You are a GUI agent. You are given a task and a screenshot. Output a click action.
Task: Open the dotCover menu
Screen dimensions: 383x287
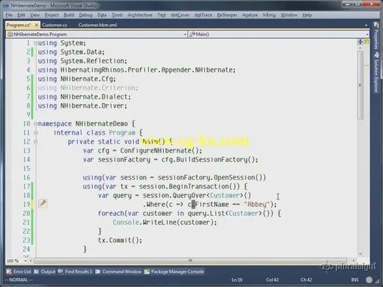click(x=180, y=15)
